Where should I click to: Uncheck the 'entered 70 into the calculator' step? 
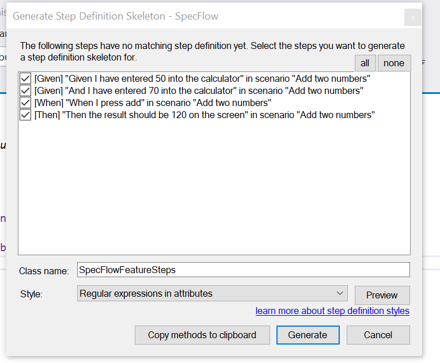[x=25, y=90]
